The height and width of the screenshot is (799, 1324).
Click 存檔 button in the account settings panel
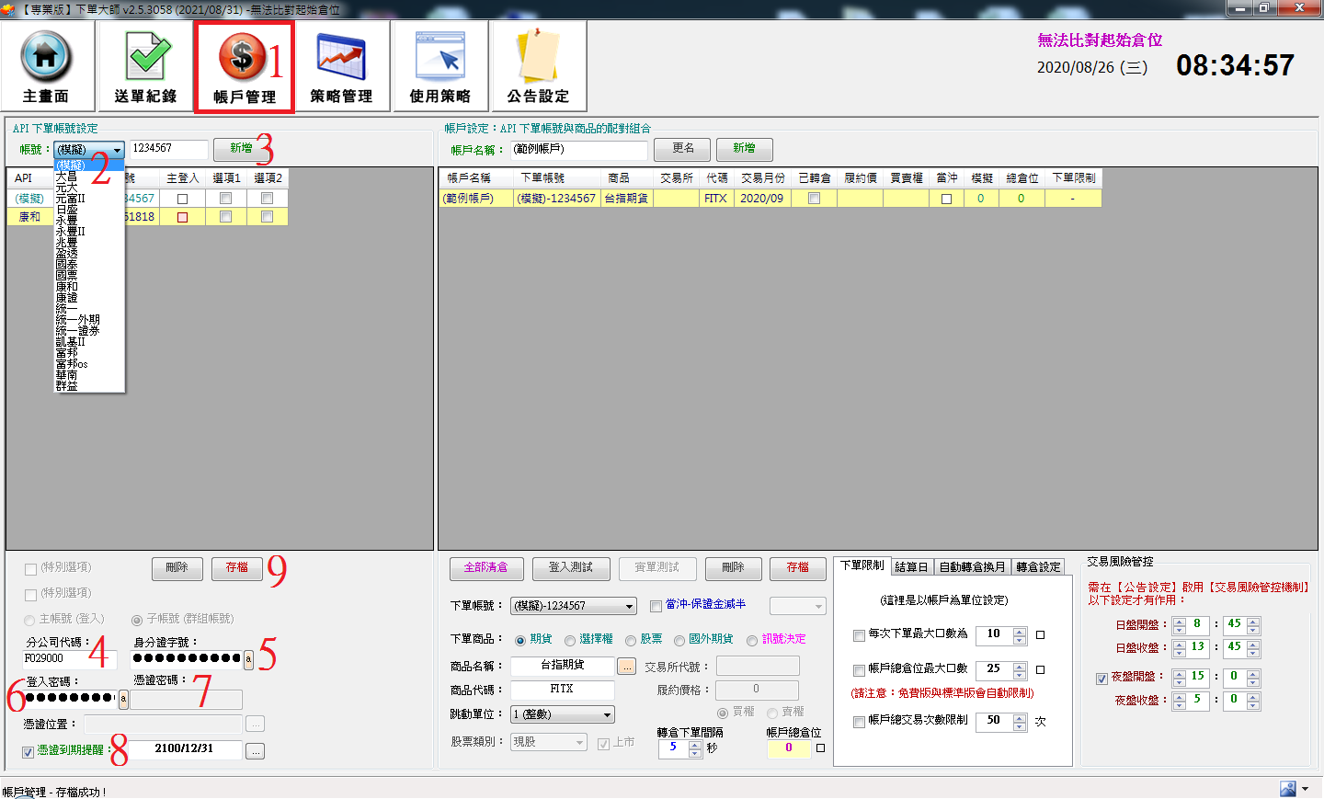tap(797, 568)
